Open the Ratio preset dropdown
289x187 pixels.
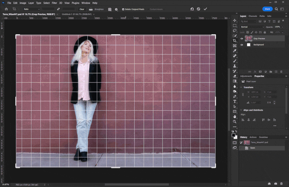tap(31, 9)
